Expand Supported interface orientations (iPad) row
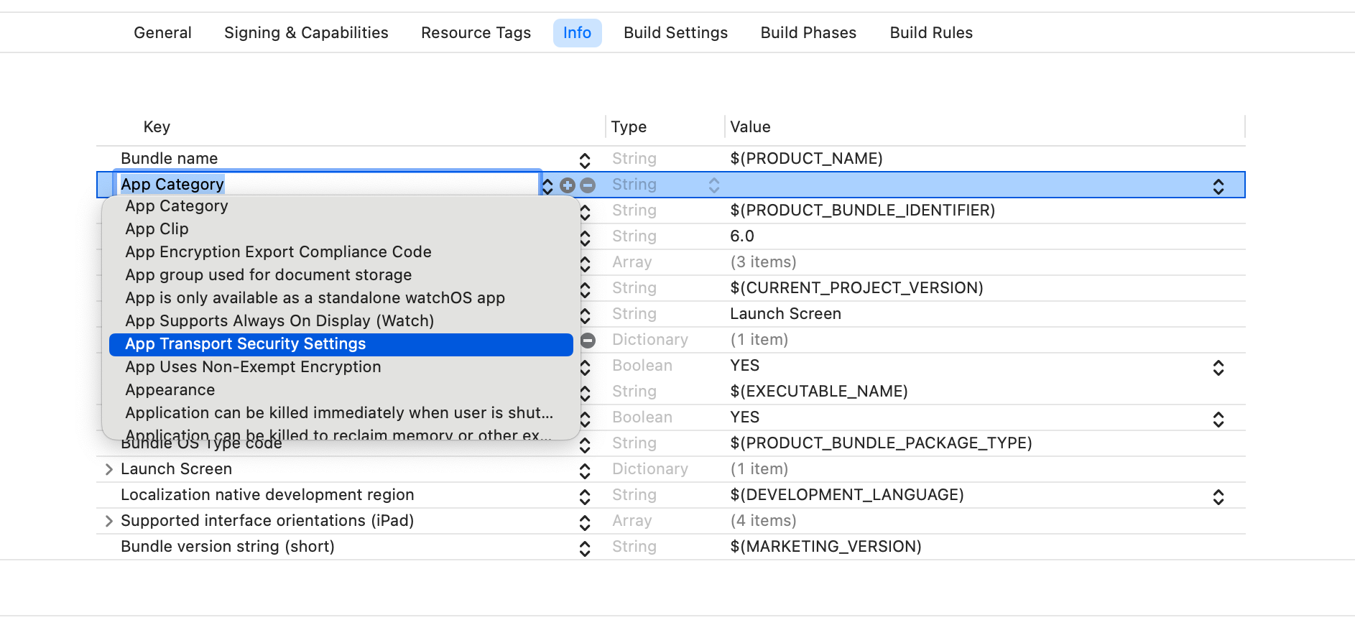 tap(108, 521)
